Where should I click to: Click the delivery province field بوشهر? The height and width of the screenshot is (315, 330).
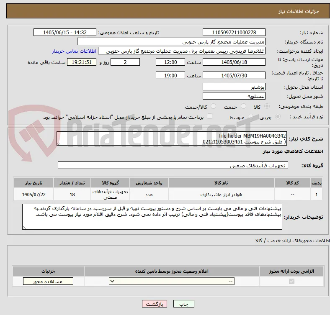click(x=234, y=87)
